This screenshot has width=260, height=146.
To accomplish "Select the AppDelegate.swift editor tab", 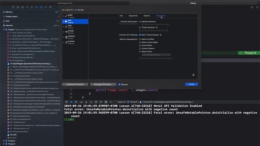I will (65, 3).
